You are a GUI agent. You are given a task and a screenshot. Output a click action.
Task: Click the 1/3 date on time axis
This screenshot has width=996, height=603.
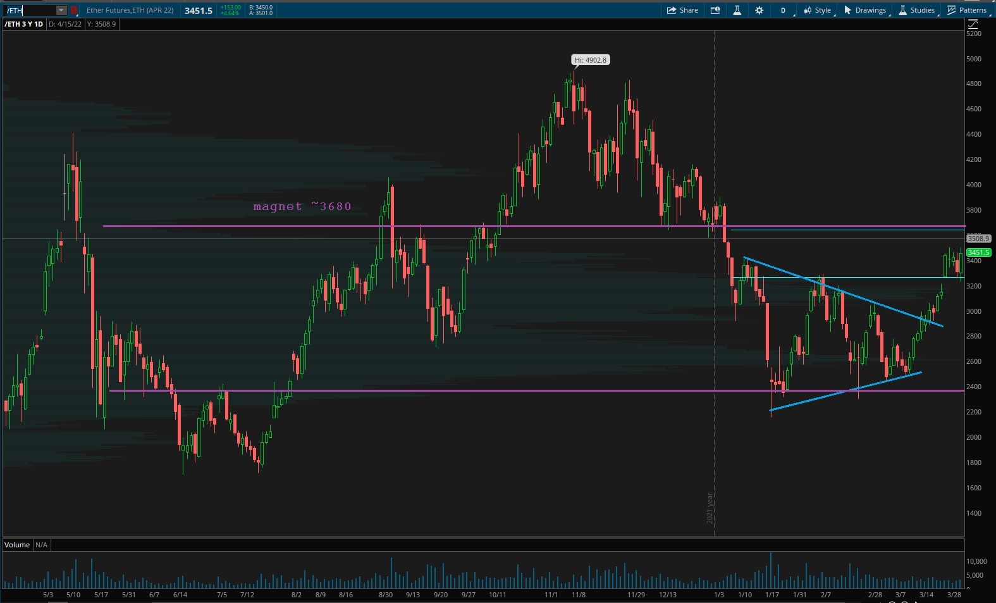click(719, 595)
